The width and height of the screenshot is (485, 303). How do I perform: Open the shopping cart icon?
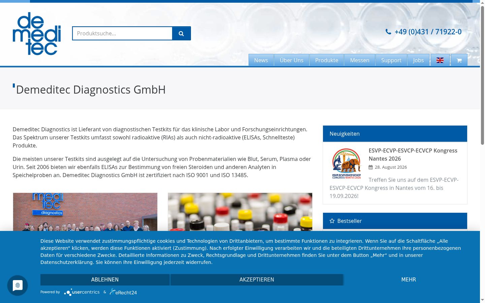coord(459,60)
